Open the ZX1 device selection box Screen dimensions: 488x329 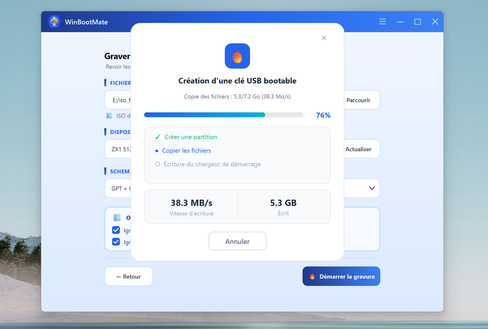tap(118, 149)
